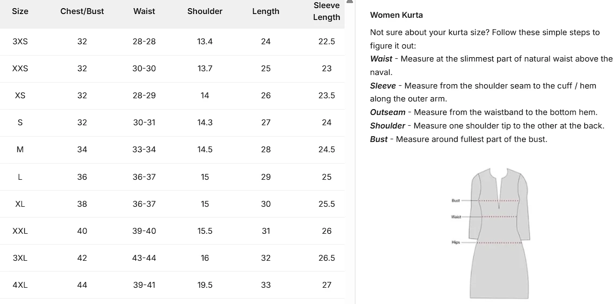Select the XL size row label
Screen dimensions: 614x304
(20, 204)
